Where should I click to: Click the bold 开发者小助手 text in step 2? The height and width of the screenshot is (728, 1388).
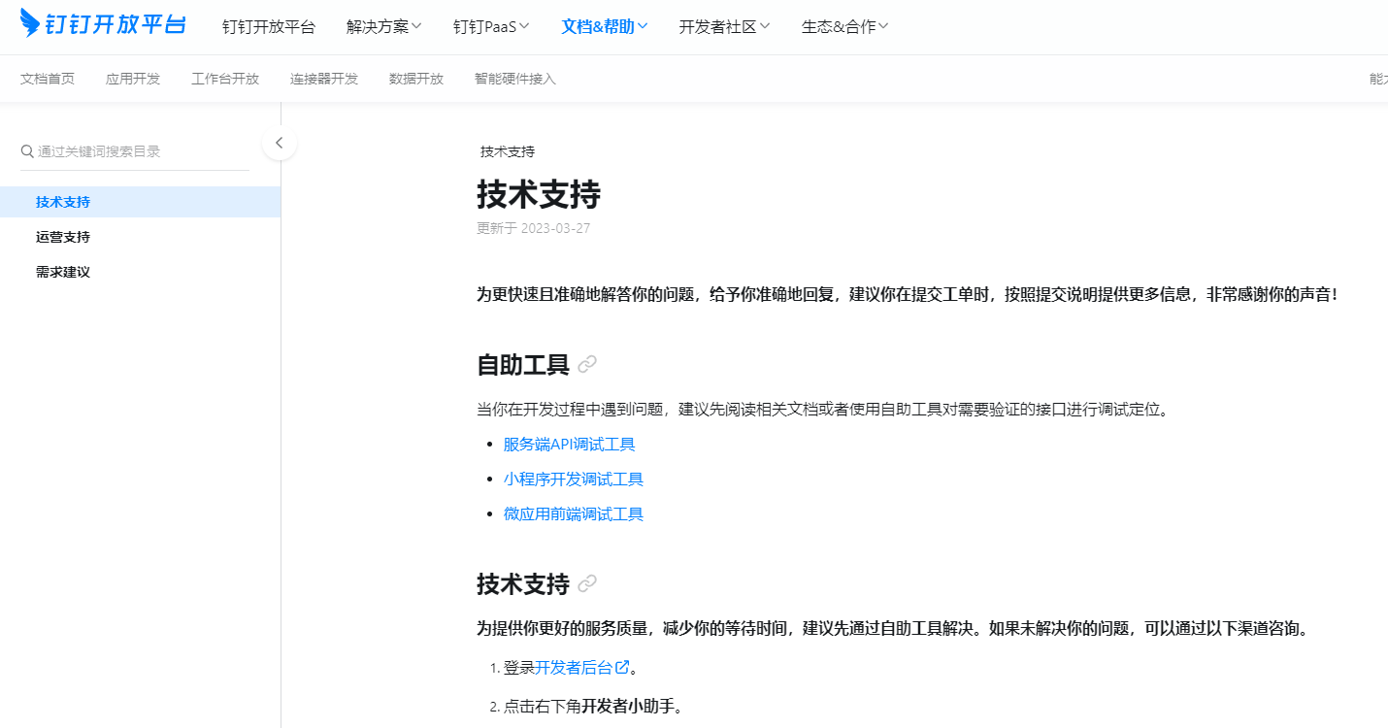[628, 706]
